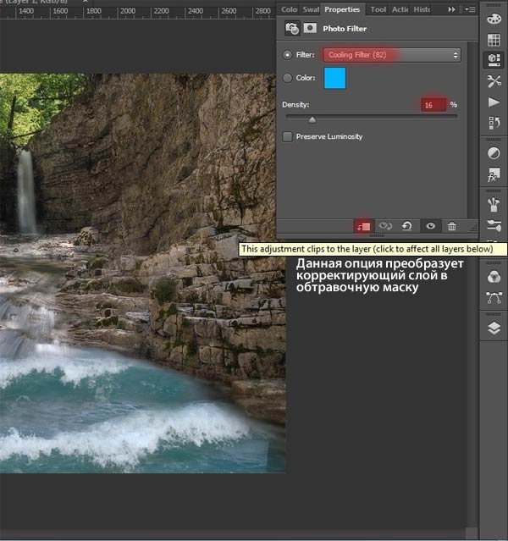The height and width of the screenshot is (541, 508).
Task: Open the Cooling Filter (82) dropdown
Action: 392,55
